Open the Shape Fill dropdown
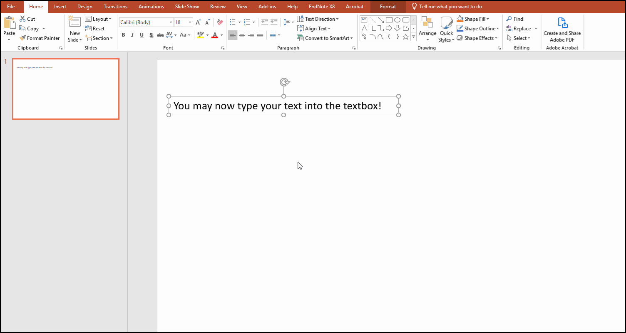This screenshot has height=333, width=626. click(x=473, y=19)
